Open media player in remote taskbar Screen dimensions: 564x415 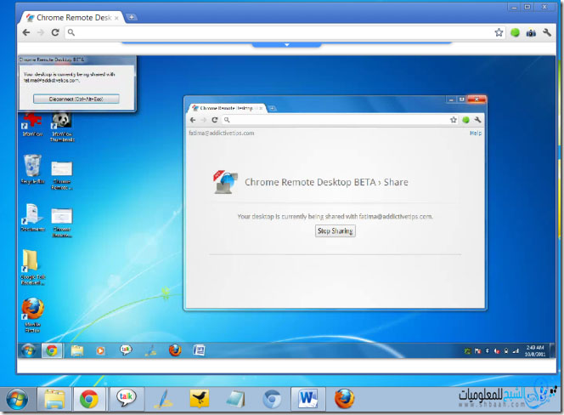point(100,350)
